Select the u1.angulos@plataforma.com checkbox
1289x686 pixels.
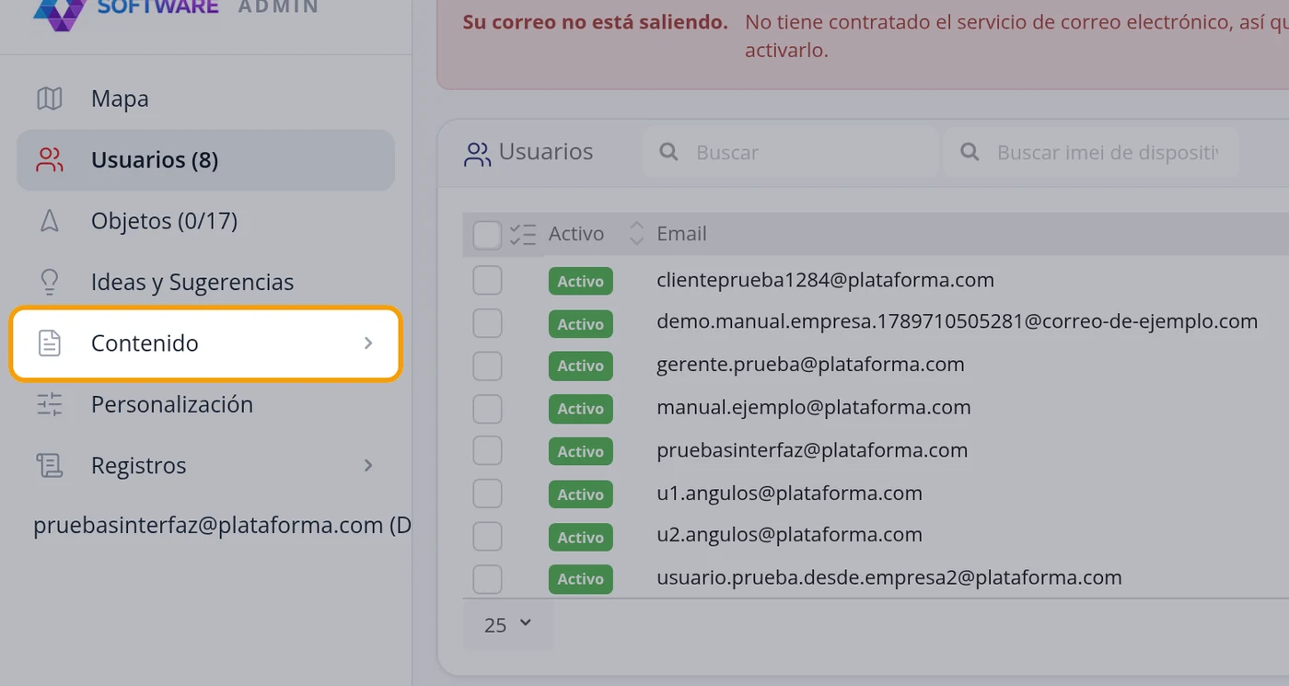487,494
